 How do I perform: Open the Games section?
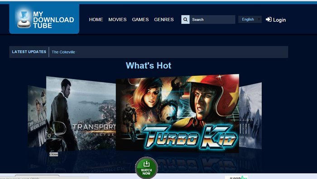coord(140,19)
